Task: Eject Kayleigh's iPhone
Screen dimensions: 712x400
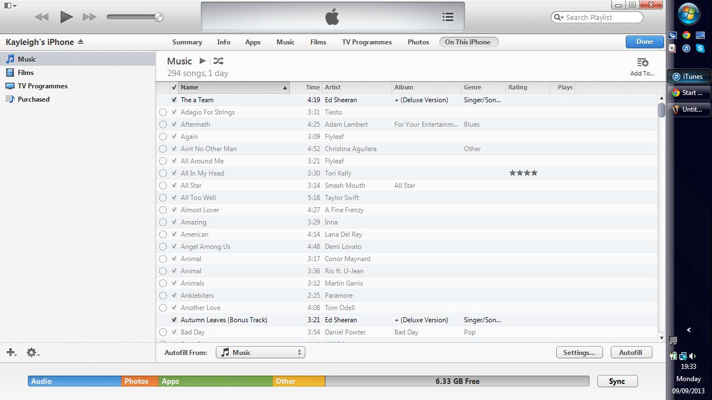Action: coord(81,42)
